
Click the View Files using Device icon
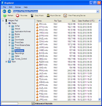[65, 16]
